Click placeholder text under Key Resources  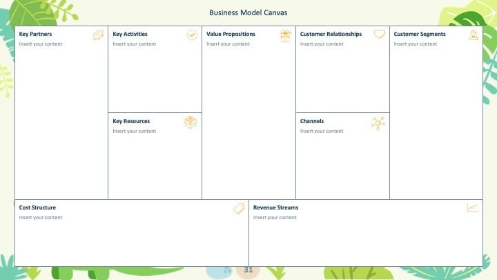coord(135,131)
